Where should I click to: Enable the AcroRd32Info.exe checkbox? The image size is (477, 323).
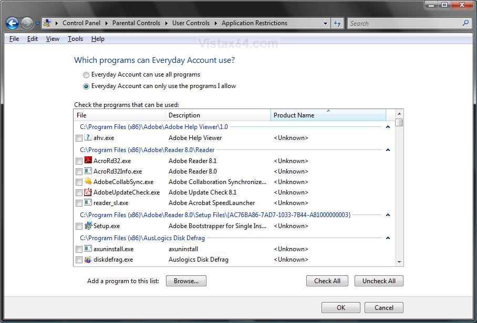[79, 172]
